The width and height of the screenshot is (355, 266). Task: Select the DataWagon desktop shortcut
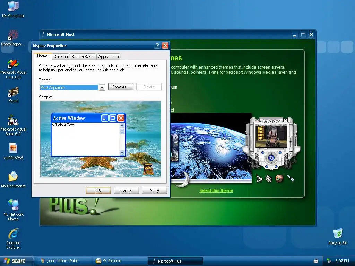[x=13, y=38]
